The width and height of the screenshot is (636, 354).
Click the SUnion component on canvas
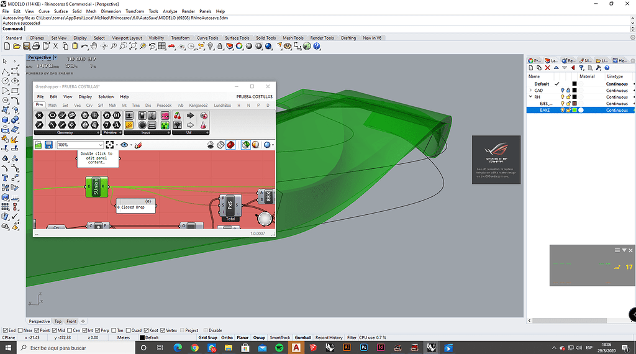click(x=96, y=186)
